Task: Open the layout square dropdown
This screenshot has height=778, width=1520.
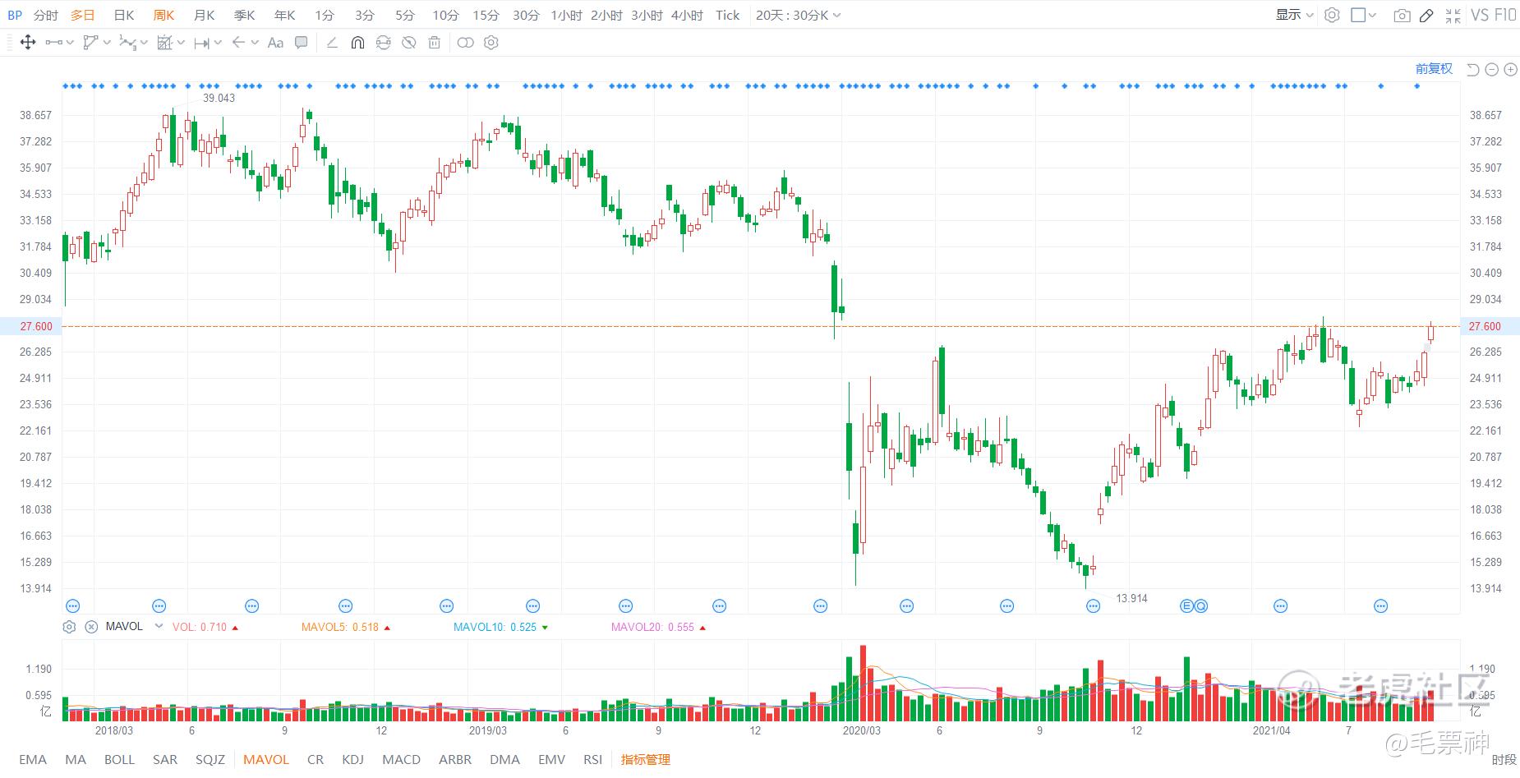Action: [1364, 15]
